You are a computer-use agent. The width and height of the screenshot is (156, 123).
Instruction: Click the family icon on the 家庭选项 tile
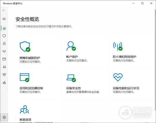[x=24, y=110]
